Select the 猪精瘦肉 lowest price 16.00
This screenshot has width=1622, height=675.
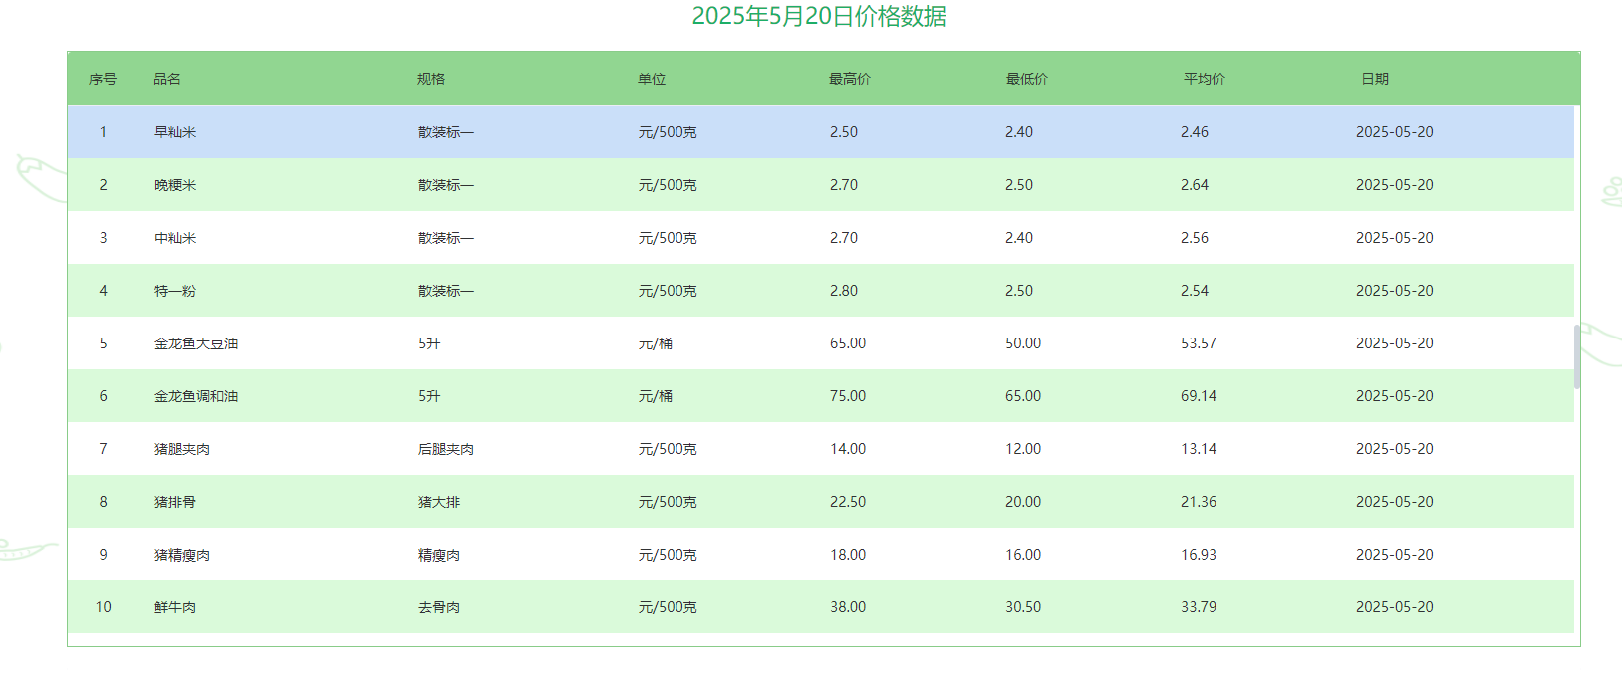[1023, 555]
